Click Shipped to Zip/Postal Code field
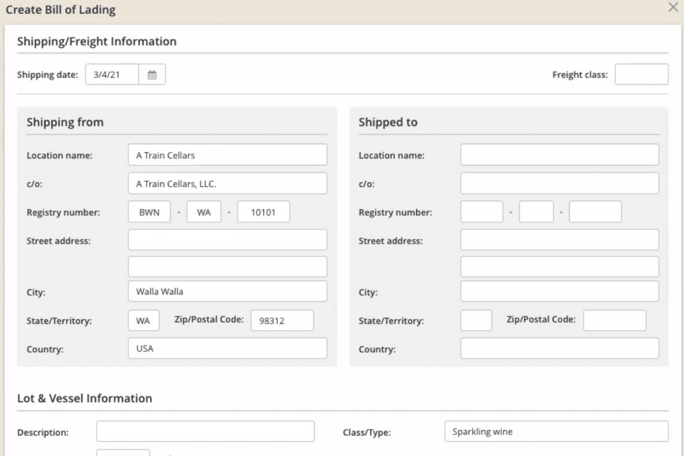Image resolution: width=684 pixels, height=456 pixels. click(x=614, y=320)
